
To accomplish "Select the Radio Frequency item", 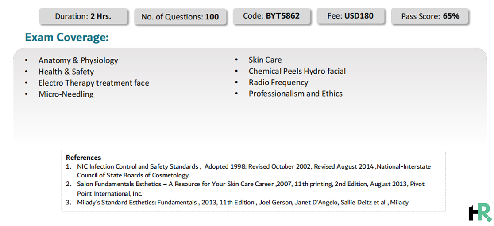I will [278, 83].
